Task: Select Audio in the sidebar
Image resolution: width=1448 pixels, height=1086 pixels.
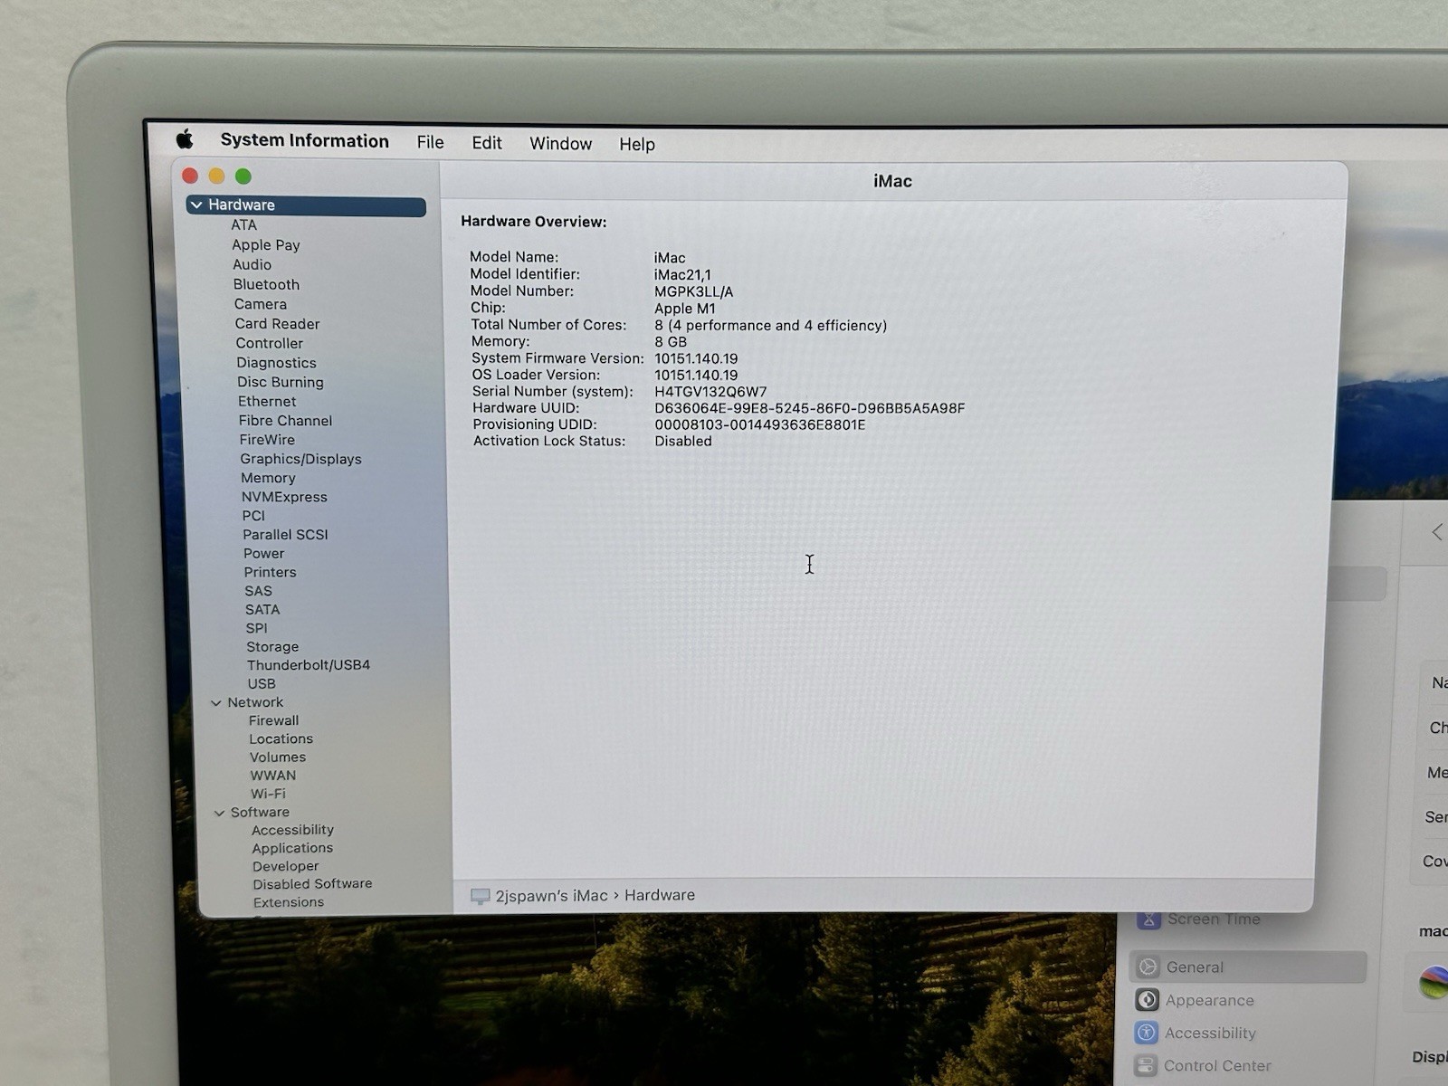Action: [252, 265]
